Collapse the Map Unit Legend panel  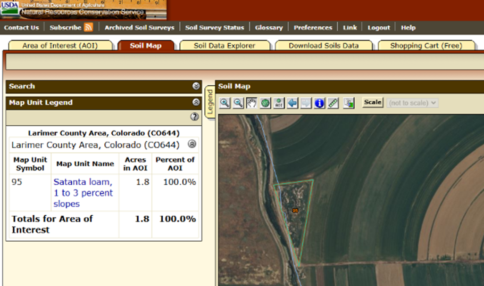[196, 102]
